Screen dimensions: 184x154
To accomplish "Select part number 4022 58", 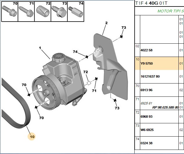I will pyautogui.click(x=146, y=50).
